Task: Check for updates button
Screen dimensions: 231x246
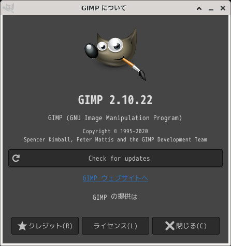Action: [116, 158]
